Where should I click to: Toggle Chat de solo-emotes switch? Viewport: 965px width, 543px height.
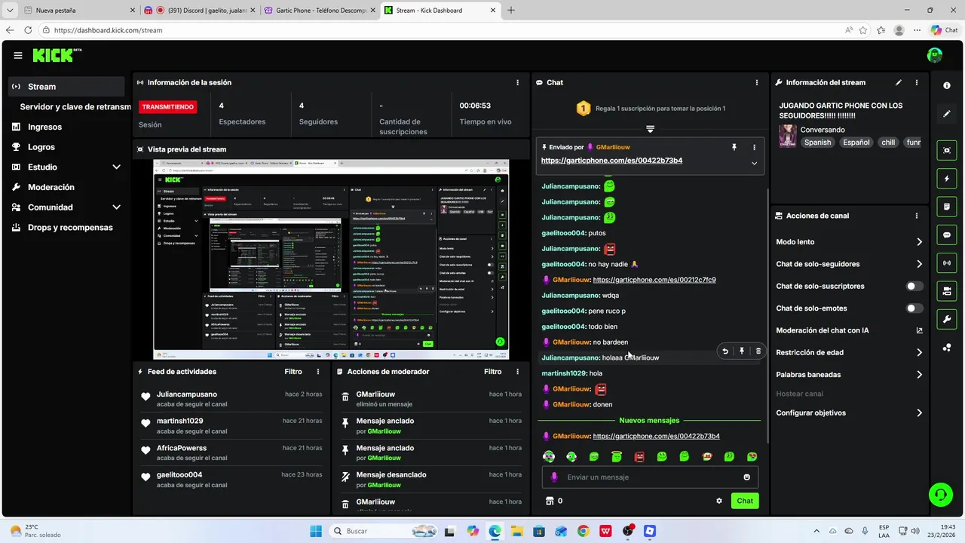914,308
